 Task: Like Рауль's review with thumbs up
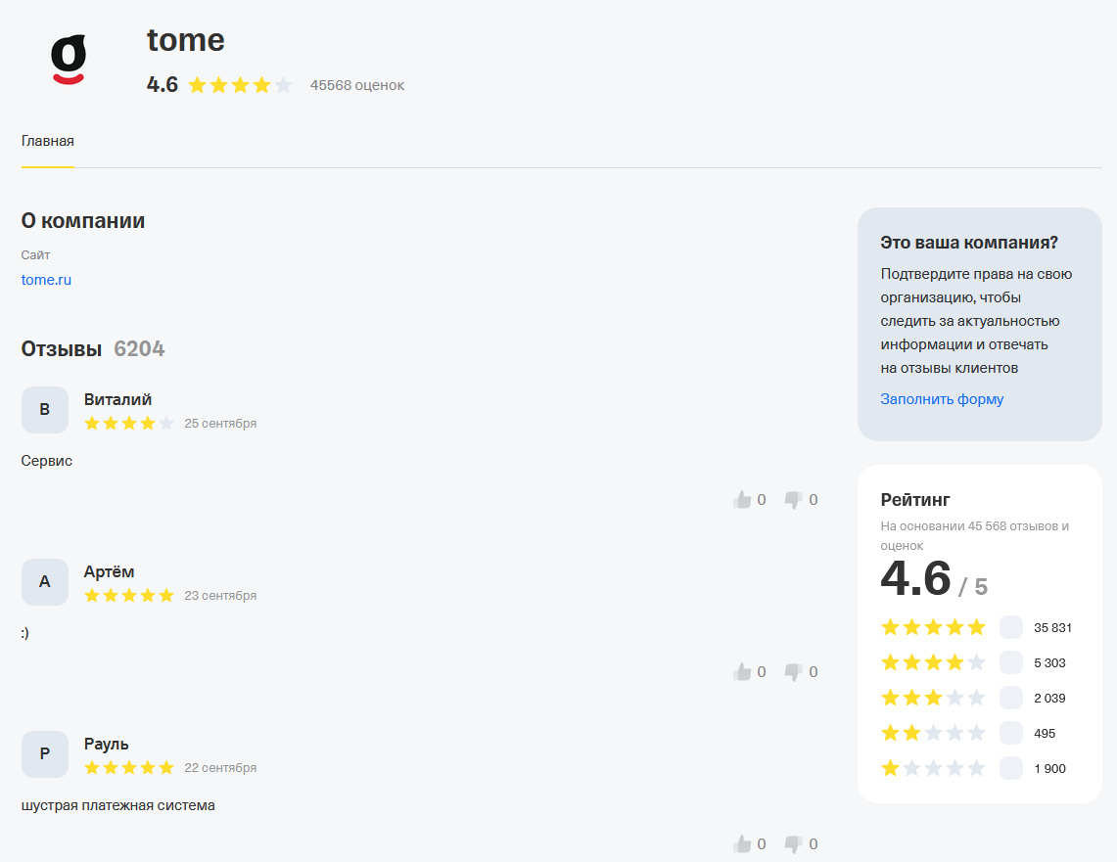[742, 843]
